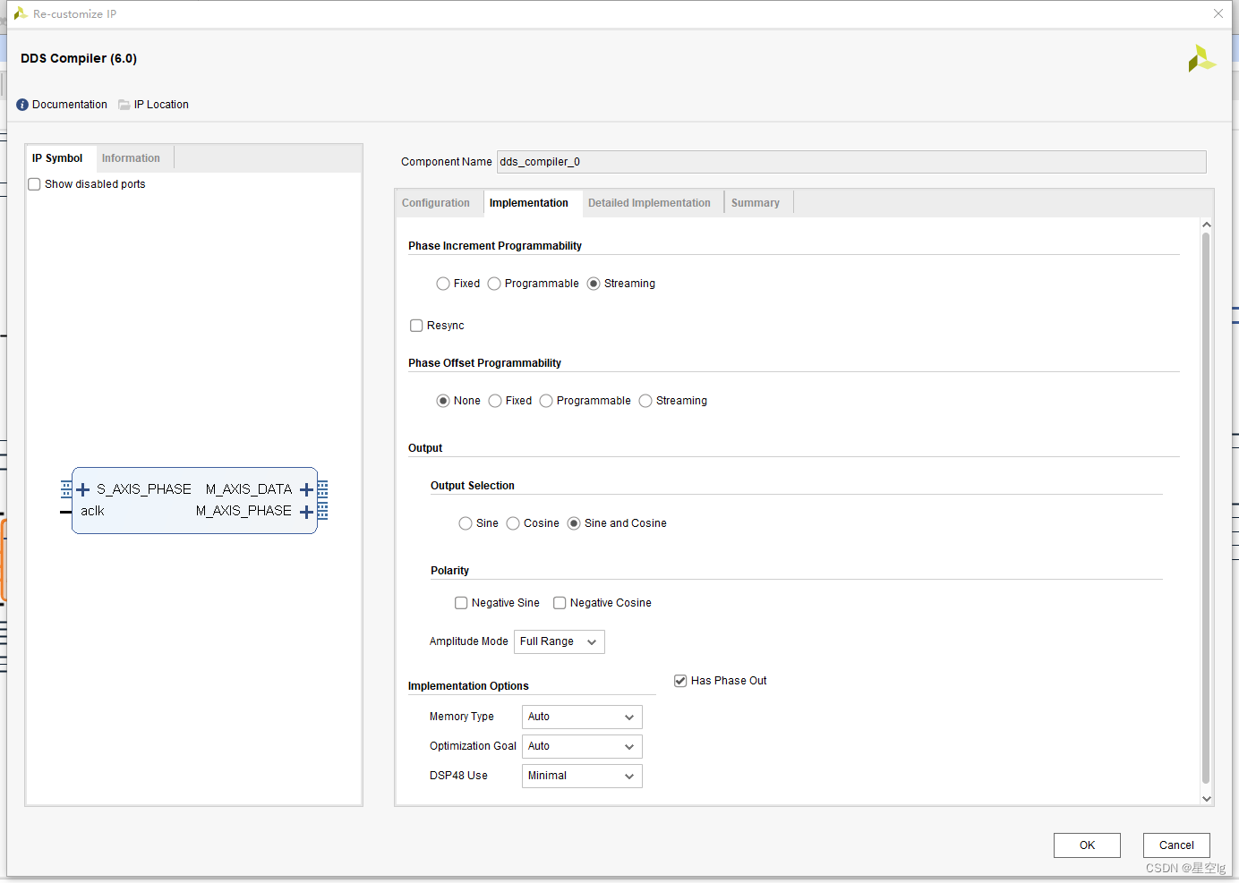Select Programmable phase increment option
Image resolution: width=1239 pixels, height=883 pixels.
tap(494, 284)
